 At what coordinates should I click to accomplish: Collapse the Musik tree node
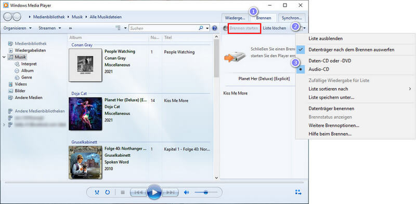click(x=4, y=57)
